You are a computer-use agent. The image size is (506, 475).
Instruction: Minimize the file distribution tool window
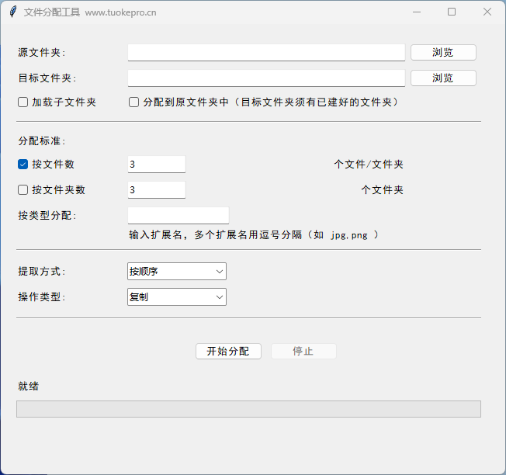(x=416, y=12)
